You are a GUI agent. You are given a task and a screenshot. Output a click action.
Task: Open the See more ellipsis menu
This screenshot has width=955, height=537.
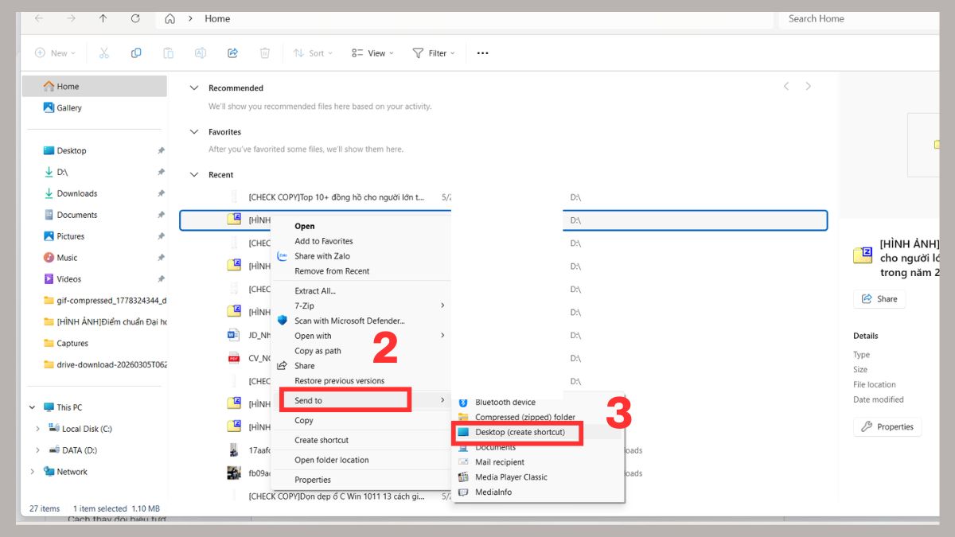[x=482, y=53]
